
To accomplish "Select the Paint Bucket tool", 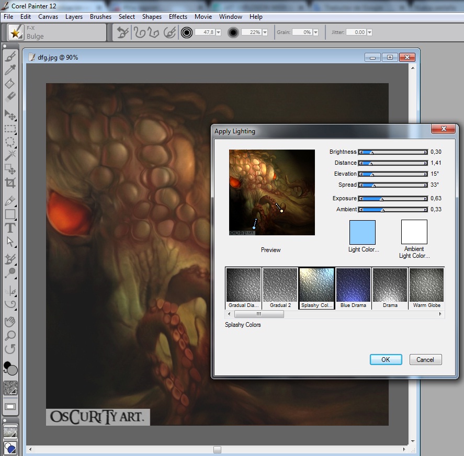I will (10, 84).
